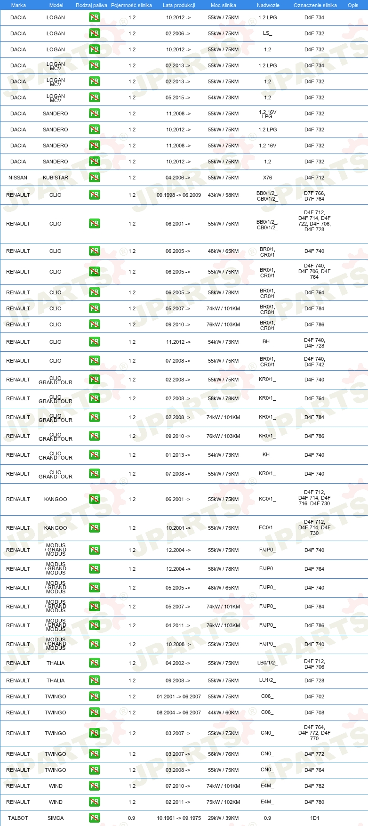Click the Rodzaj paliwa column header
The width and height of the screenshot is (368, 826).
point(91,5)
